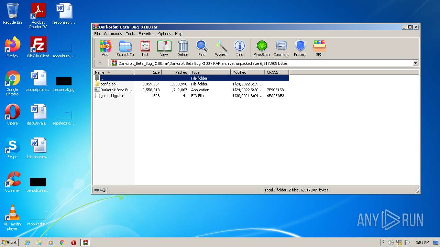Click the Find magnifier icon

pyautogui.click(x=202, y=48)
